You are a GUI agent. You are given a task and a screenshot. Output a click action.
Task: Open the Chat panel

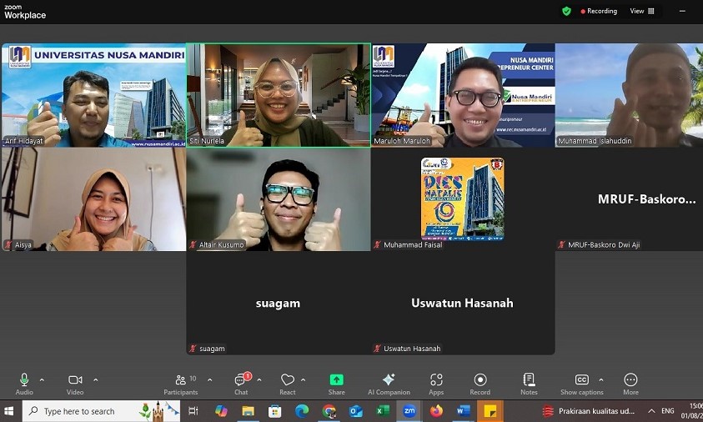tap(241, 384)
